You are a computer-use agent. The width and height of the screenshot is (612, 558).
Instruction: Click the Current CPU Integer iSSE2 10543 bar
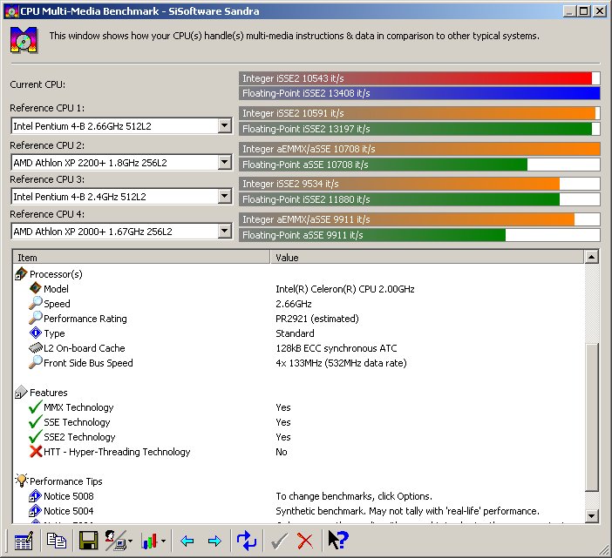[x=419, y=78]
